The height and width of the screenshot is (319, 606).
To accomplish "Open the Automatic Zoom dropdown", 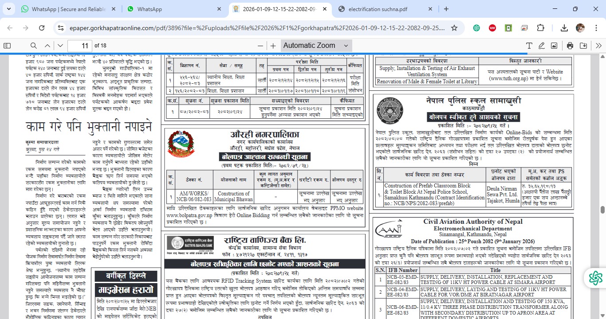I will coord(316,46).
